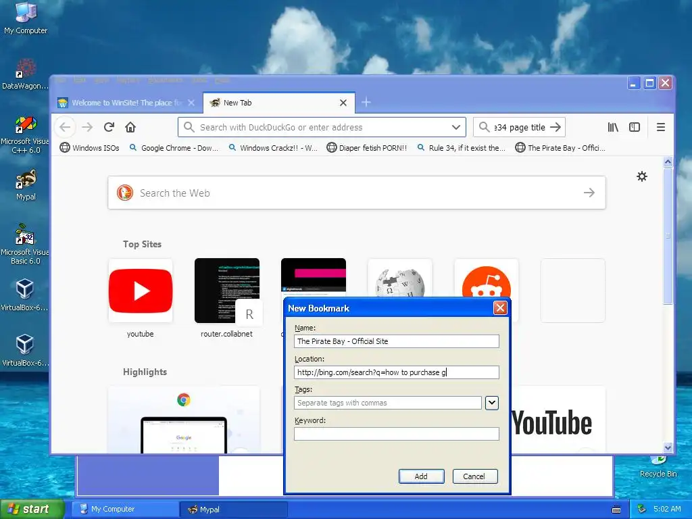Open the Windows ISOs bookmark
The height and width of the screenshot is (519, 692).
[90, 148]
